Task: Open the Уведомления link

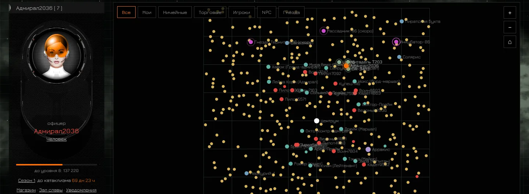Action: [81, 190]
